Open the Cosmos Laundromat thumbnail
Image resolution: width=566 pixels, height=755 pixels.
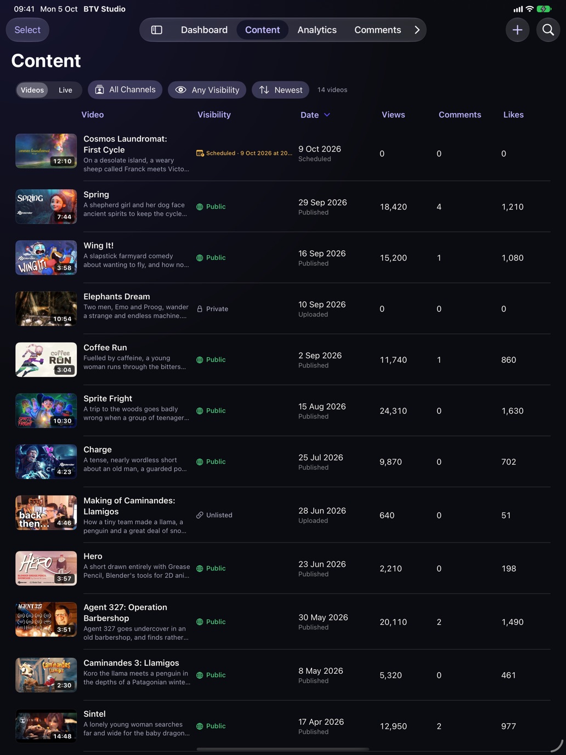pos(46,151)
